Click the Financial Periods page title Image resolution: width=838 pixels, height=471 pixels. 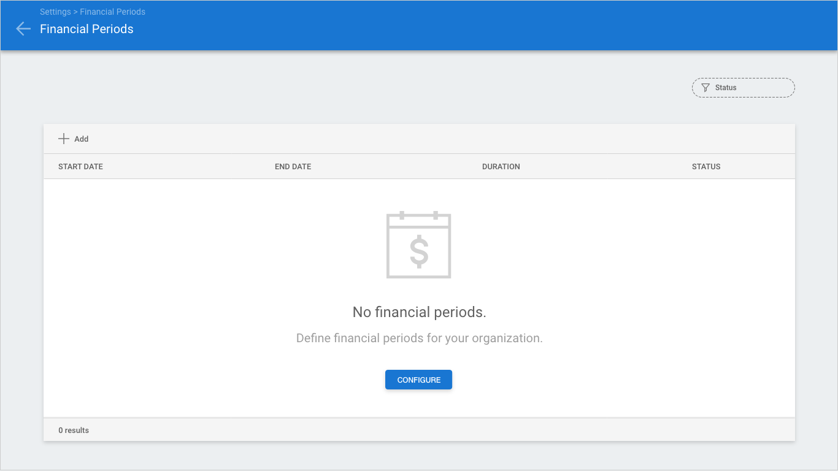[86, 29]
